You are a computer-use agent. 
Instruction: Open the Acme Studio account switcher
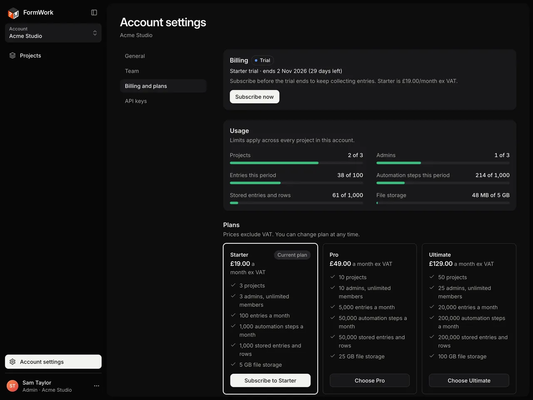pyautogui.click(x=53, y=33)
